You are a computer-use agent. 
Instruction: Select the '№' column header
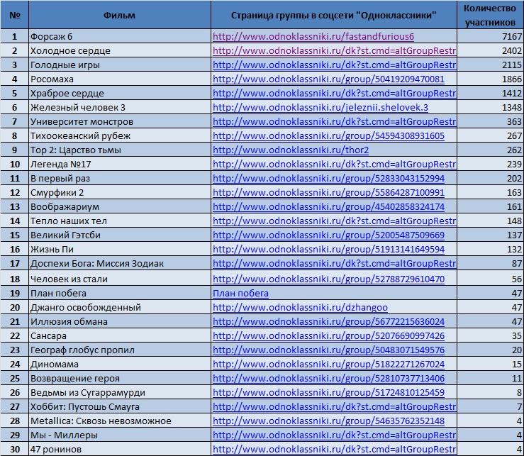click(15, 15)
